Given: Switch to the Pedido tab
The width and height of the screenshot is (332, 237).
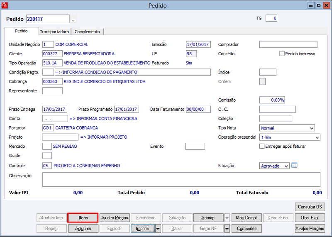Looking at the screenshot, I should tap(22, 31).
